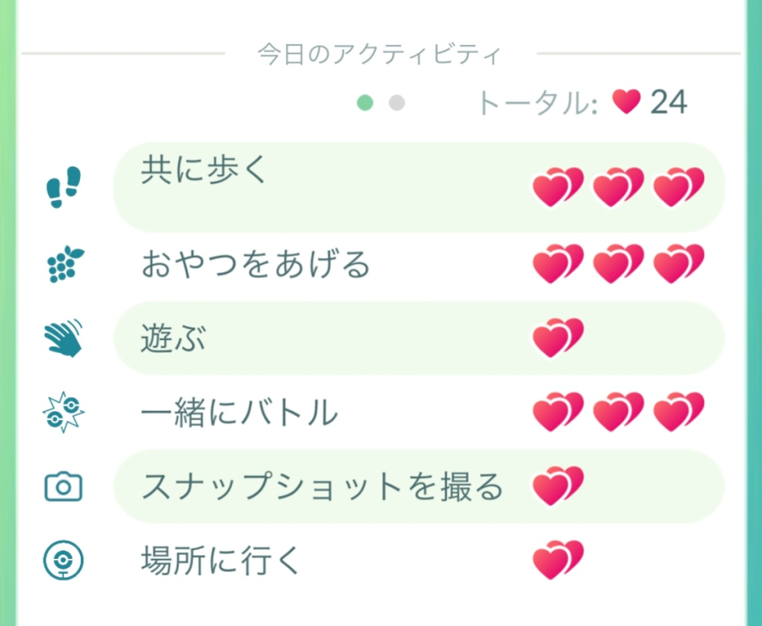Tap the berry icon for giving treats

[x=65, y=264]
